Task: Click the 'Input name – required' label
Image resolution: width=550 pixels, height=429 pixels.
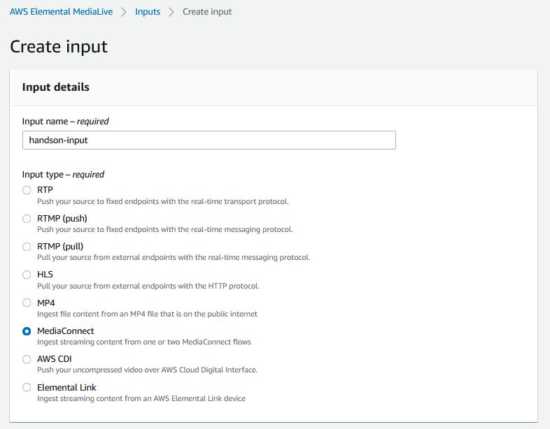Action: 66,121
